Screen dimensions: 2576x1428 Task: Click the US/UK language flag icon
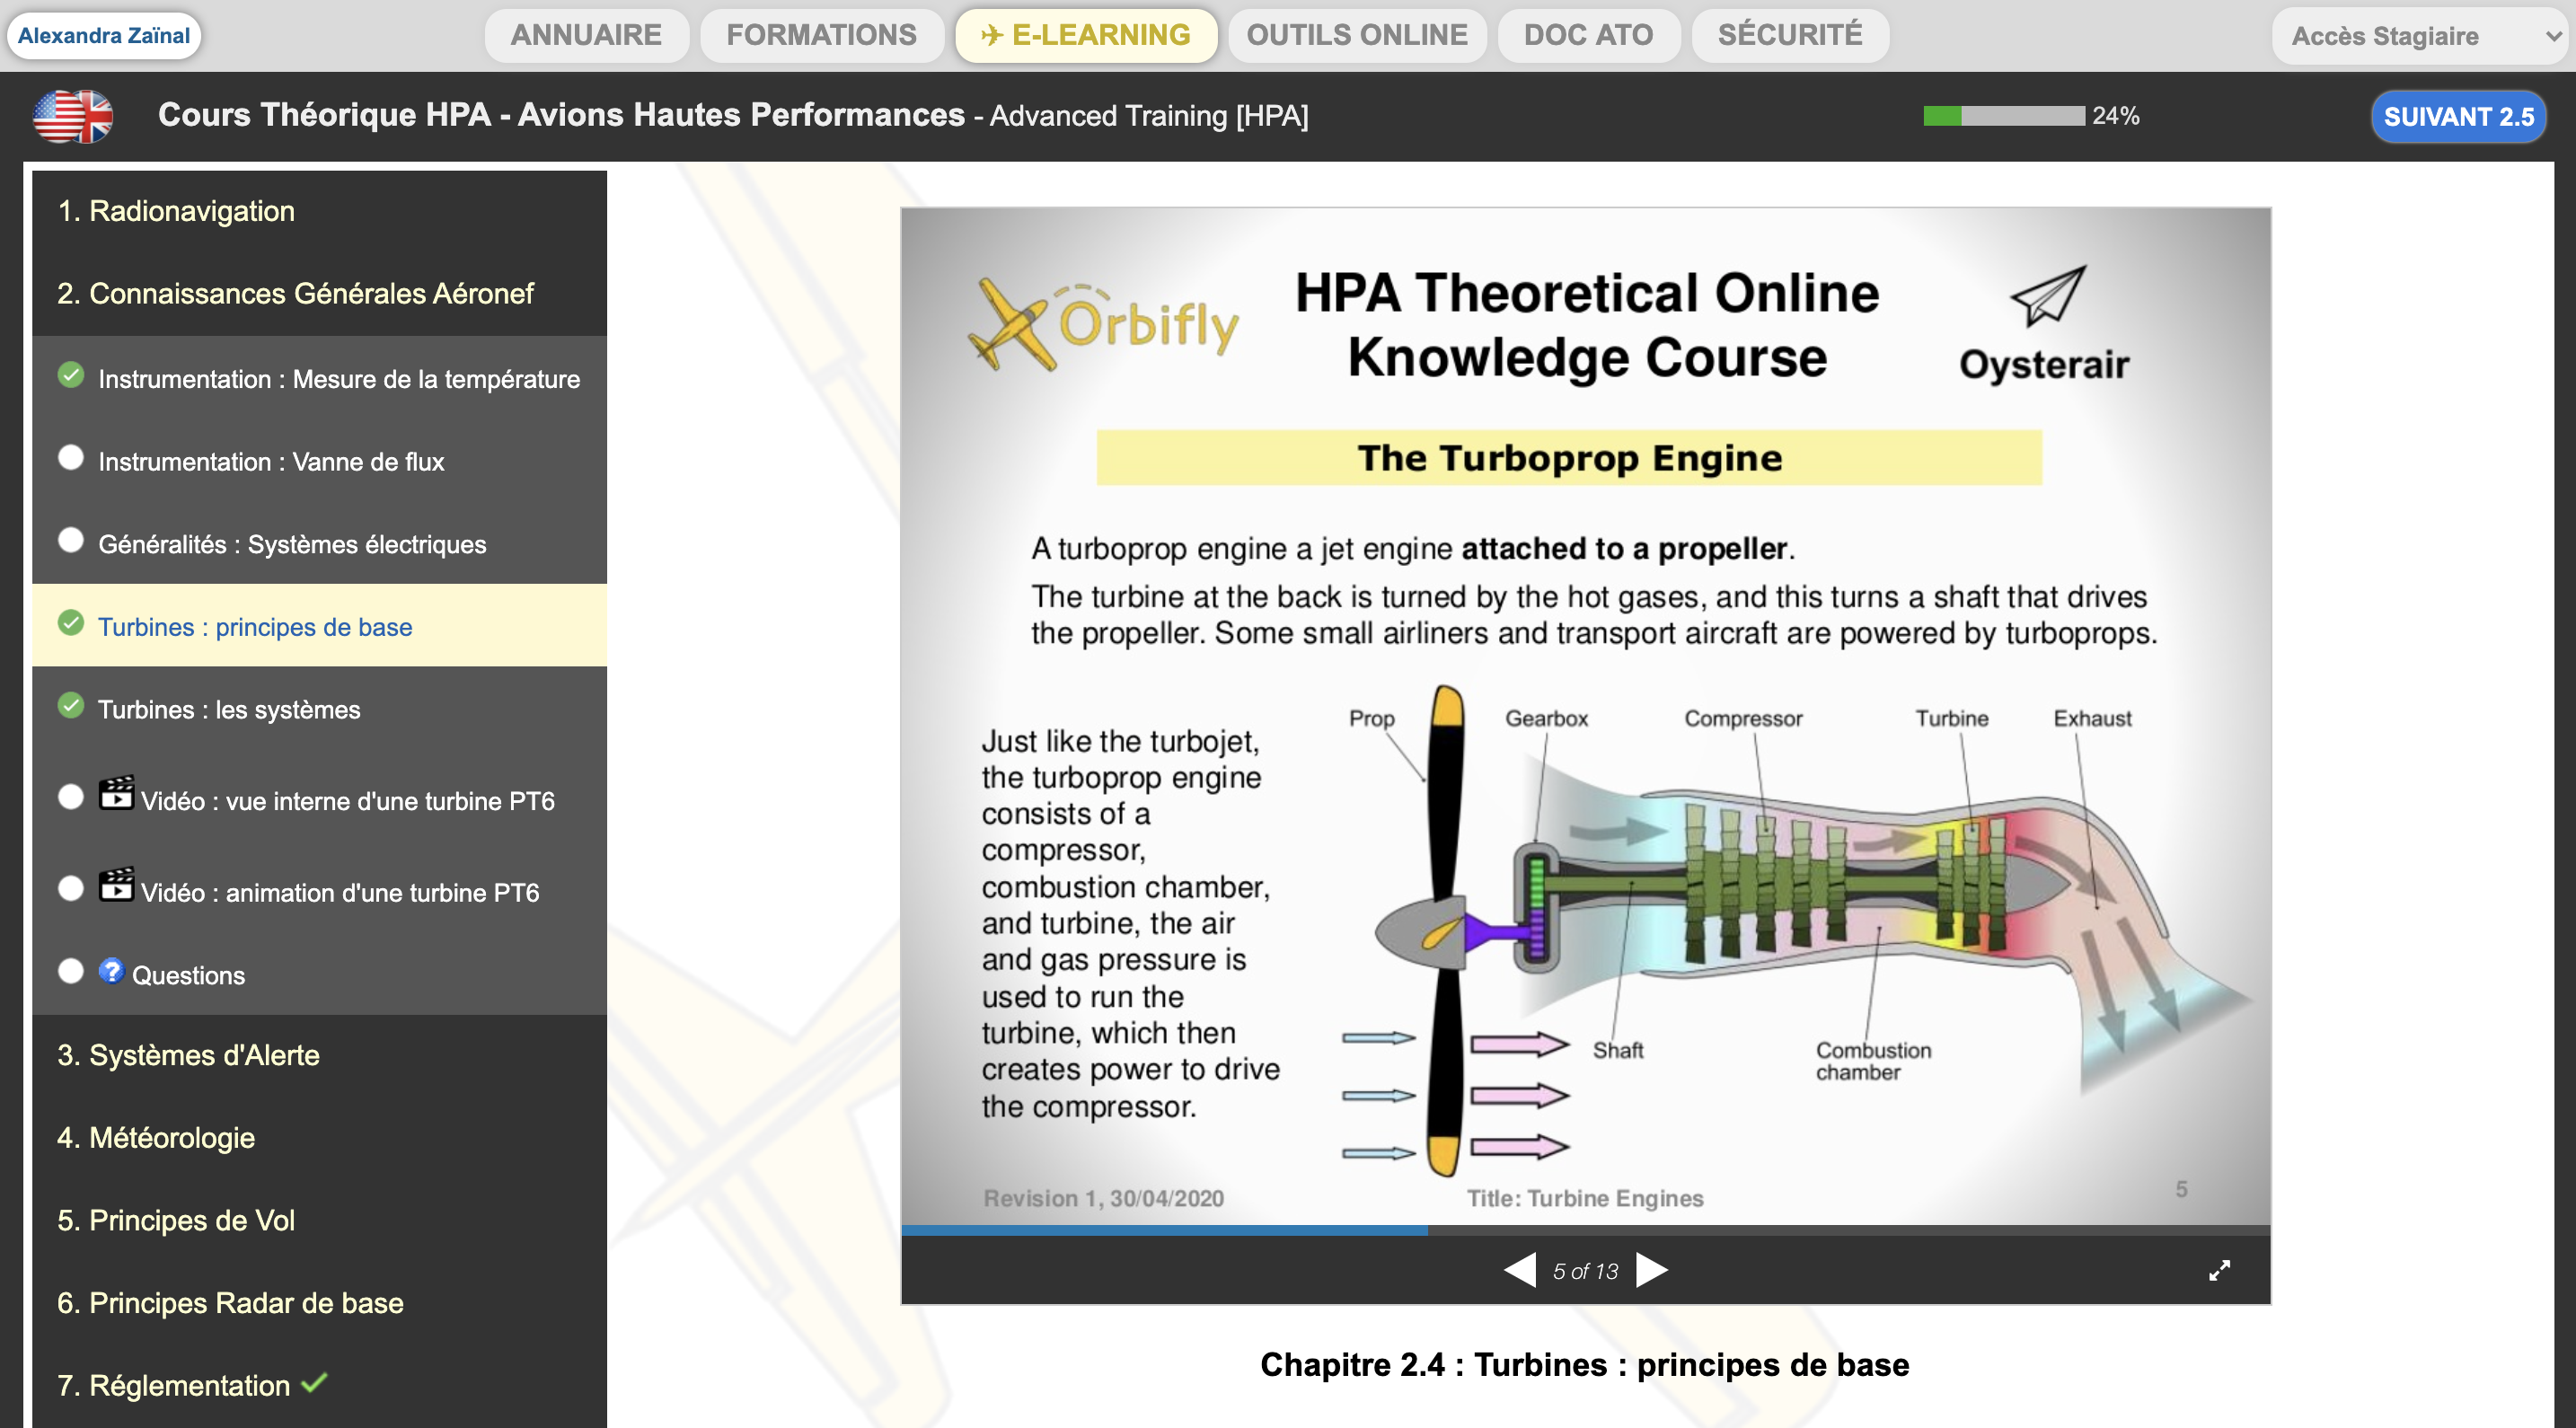click(73, 116)
